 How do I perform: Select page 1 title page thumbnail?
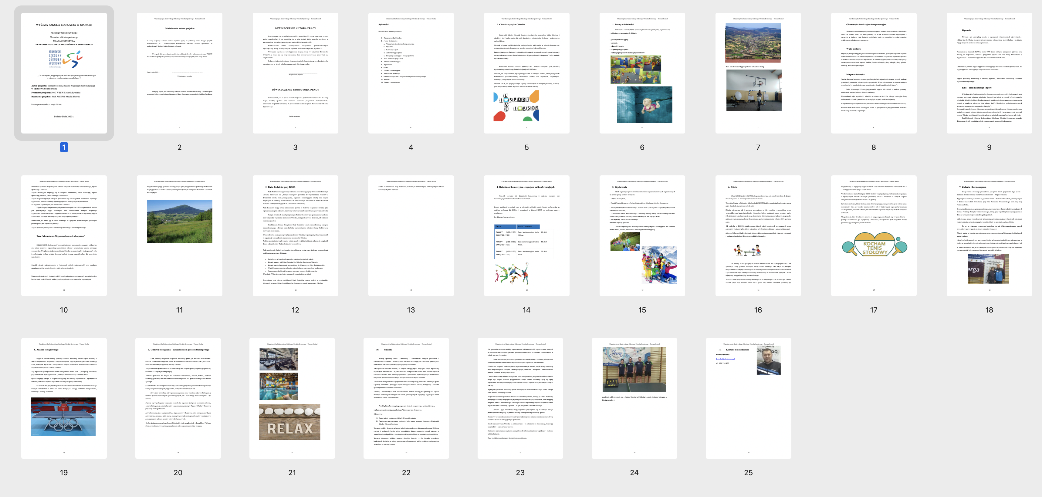(x=64, y=73)
